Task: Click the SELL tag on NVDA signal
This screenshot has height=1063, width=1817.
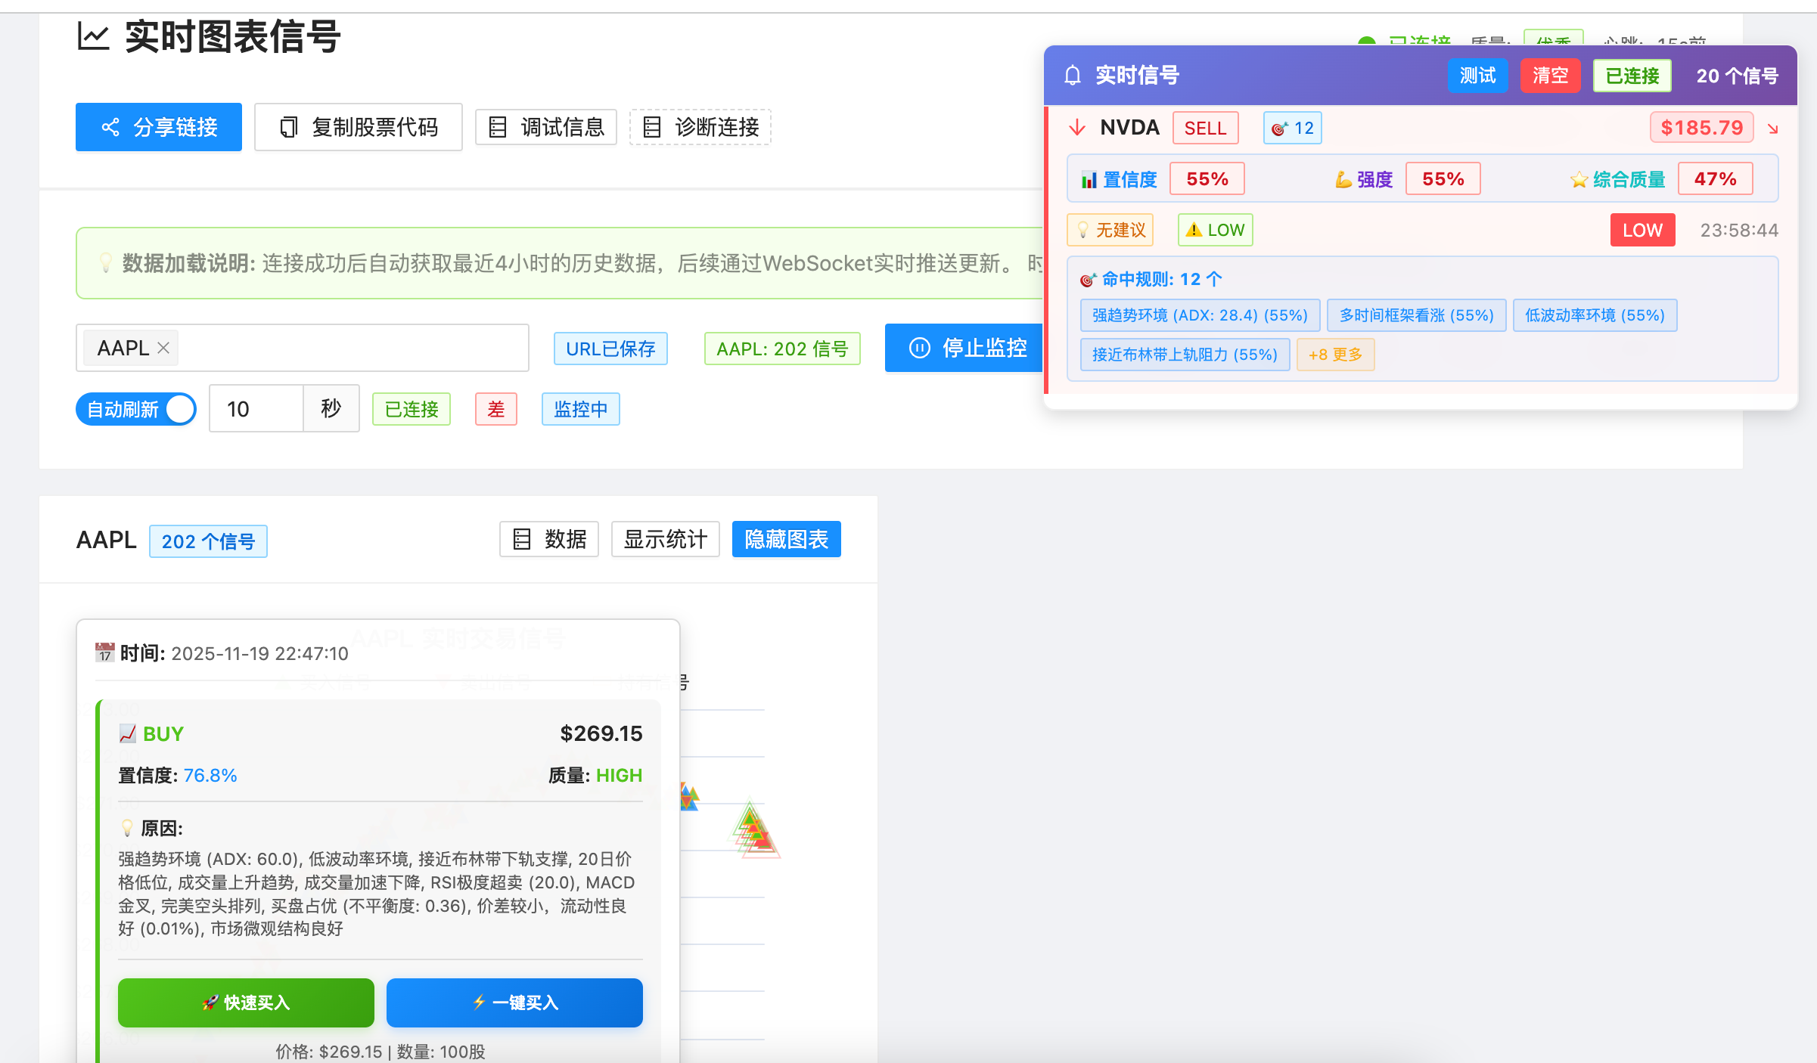Action: 1206,128
